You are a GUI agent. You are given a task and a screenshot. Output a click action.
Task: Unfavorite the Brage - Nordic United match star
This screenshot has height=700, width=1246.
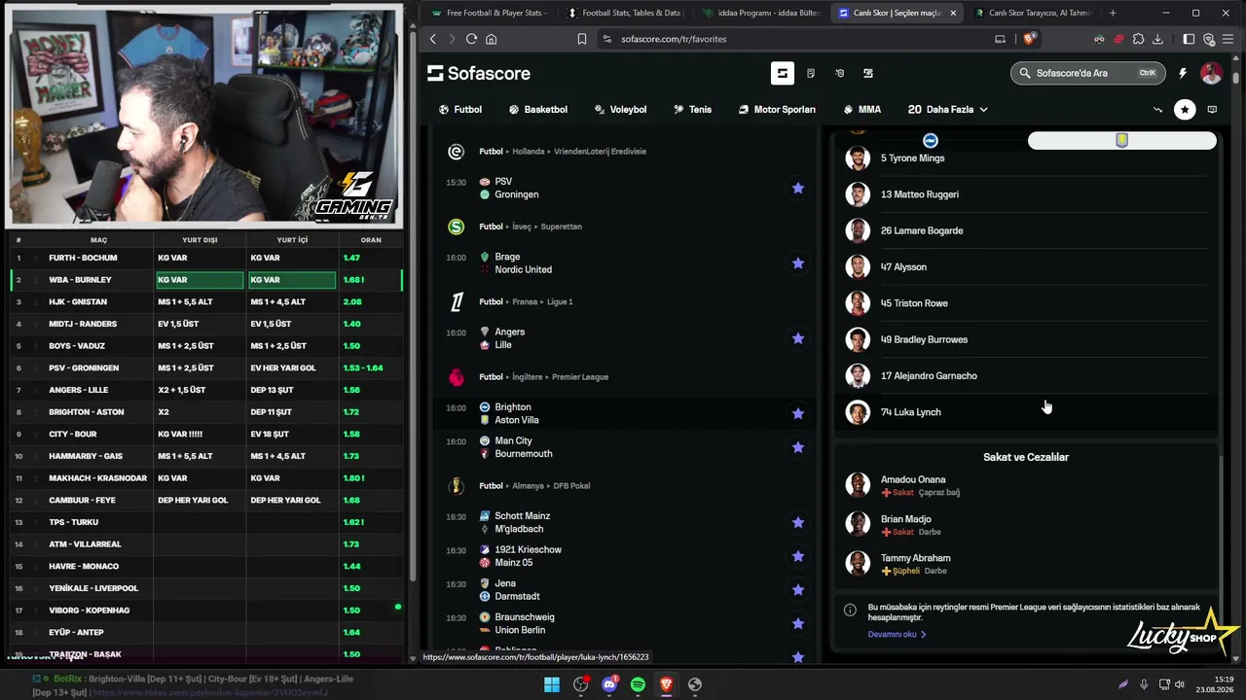point(798,263)
